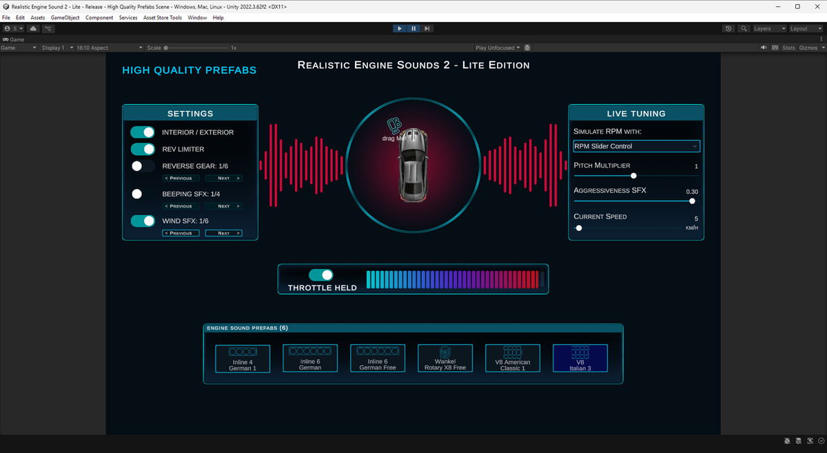The width and height of the screenshot is (827, 453).
Task: Click Next under Reverse Gear
Action: click(224, 178)
